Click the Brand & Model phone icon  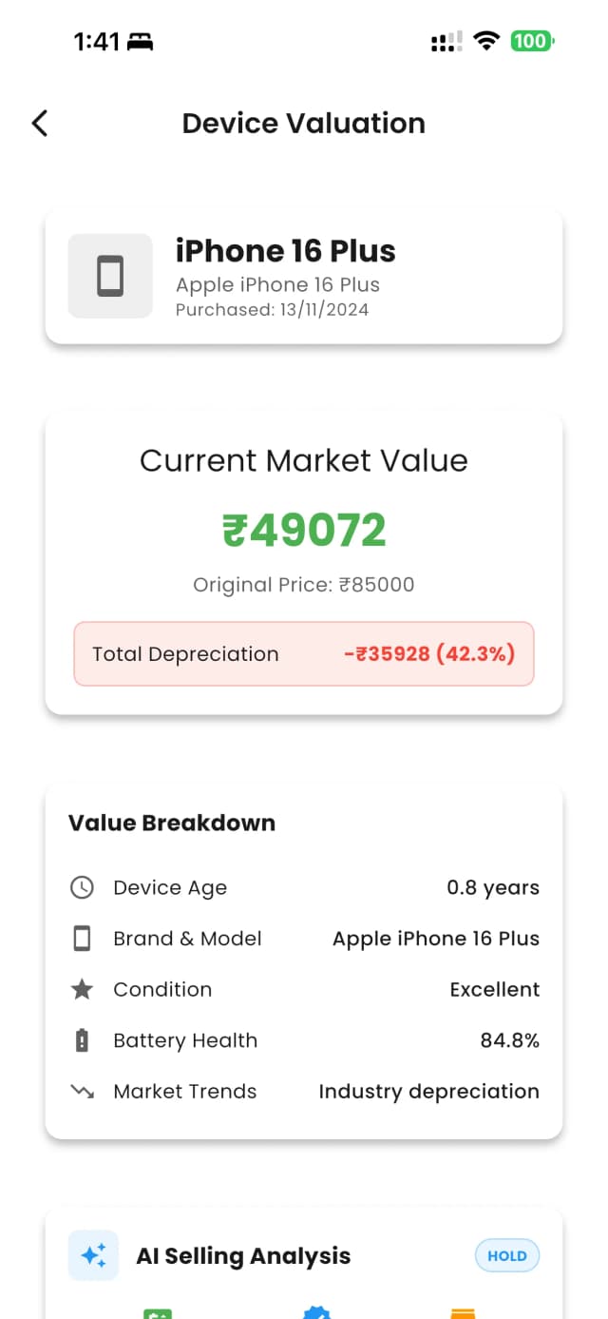tap(83, 939)
